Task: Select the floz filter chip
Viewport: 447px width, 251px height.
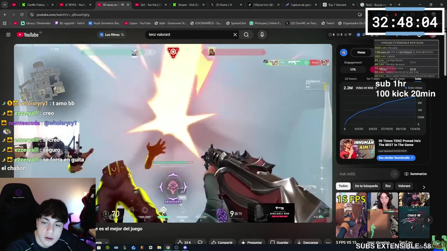Action: (x=388, y=186)
